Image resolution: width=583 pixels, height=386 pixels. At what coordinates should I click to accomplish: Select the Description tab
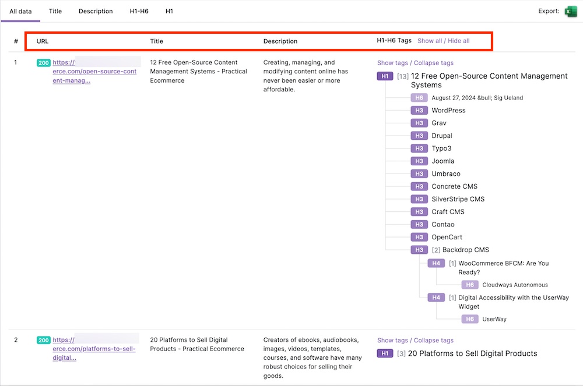tap(96, 11)
